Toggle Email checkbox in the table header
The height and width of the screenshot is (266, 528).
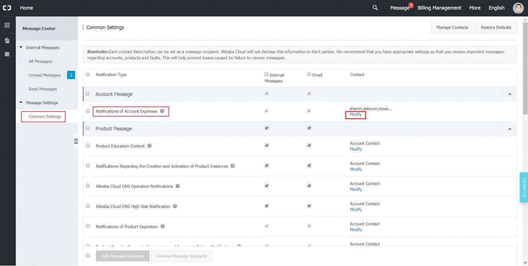[x=309, y=74]
